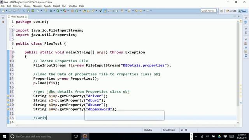Open the Search dropdown arrow
Screen dimensions: 249x140
(x=96, y=11)
